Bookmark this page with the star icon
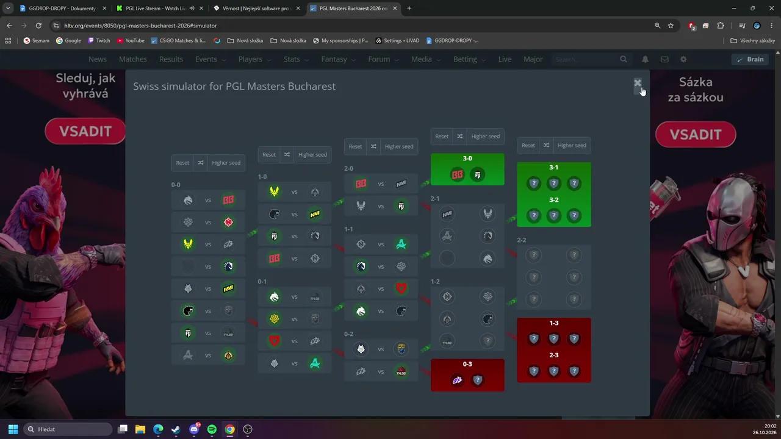This screenshot has width=781, height=439. point(671,26)
